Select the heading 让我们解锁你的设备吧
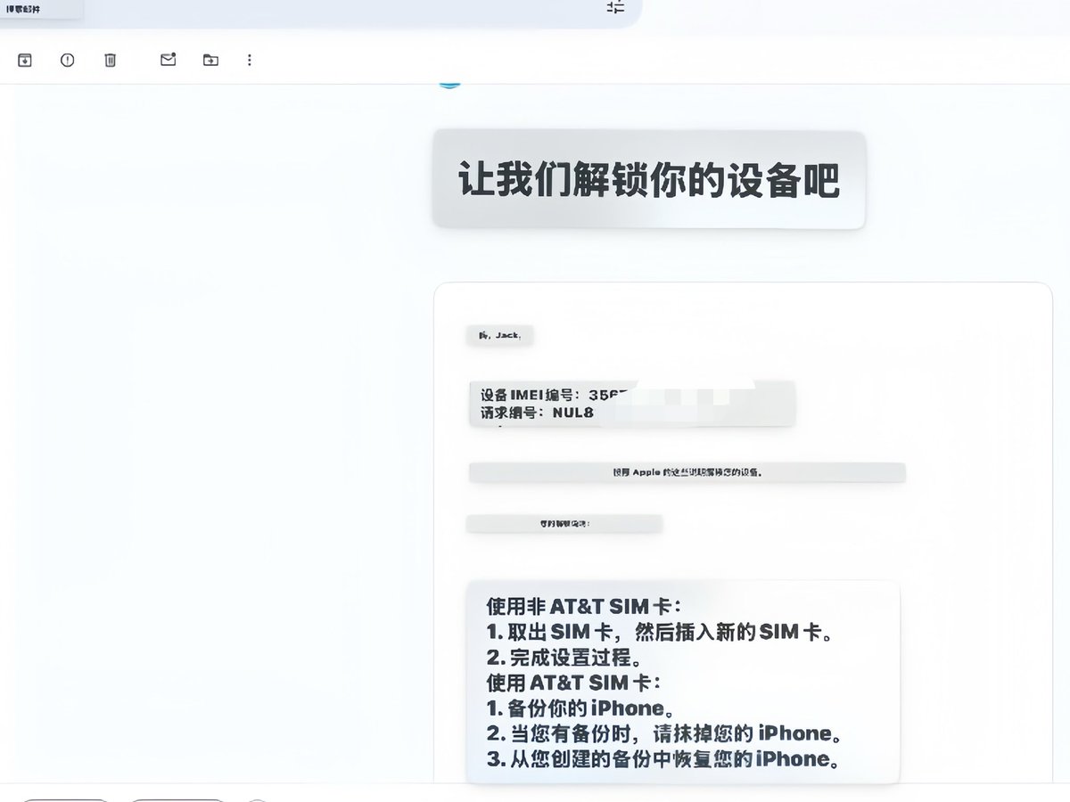 [x=649, y=180]
